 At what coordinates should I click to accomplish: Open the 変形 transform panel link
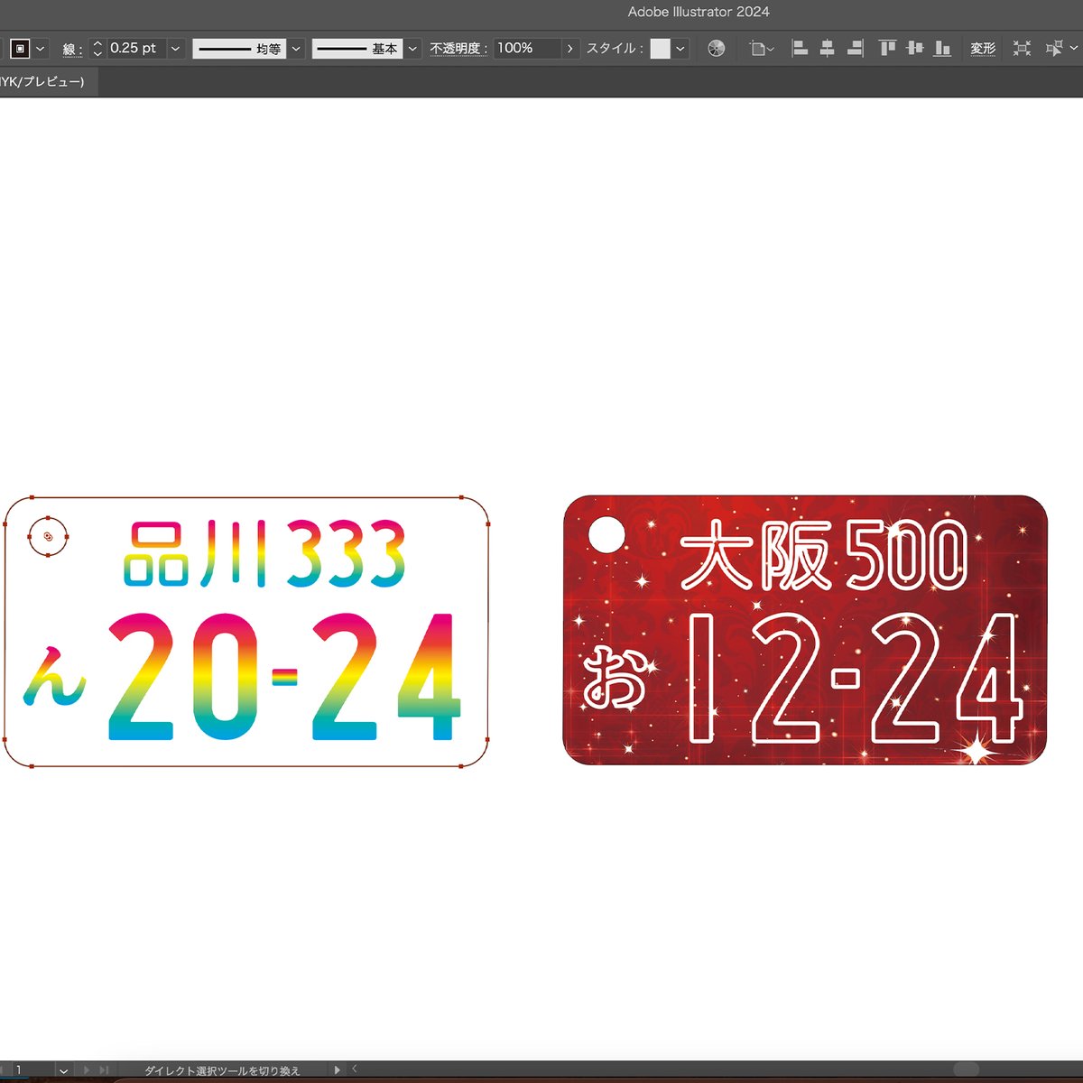point(983,49)
